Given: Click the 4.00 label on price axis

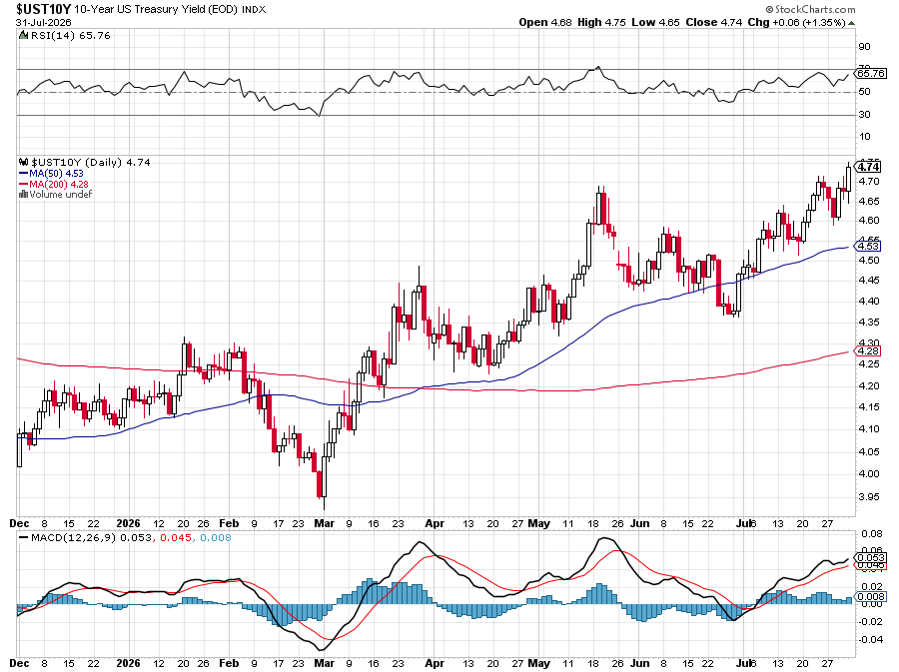Looking at the screenshot, I should [x=869, y=473].
